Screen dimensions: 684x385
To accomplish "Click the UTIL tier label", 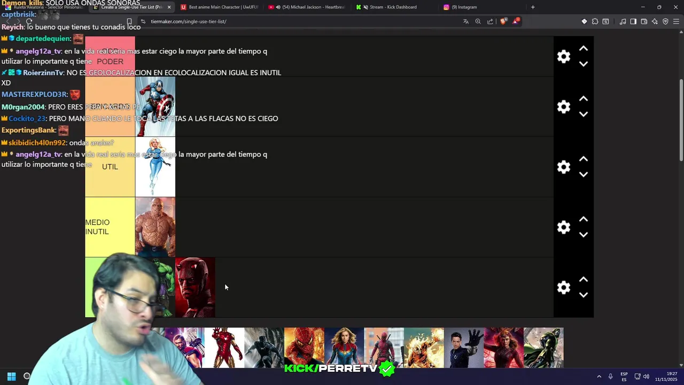I will click(x=110, y=167).
